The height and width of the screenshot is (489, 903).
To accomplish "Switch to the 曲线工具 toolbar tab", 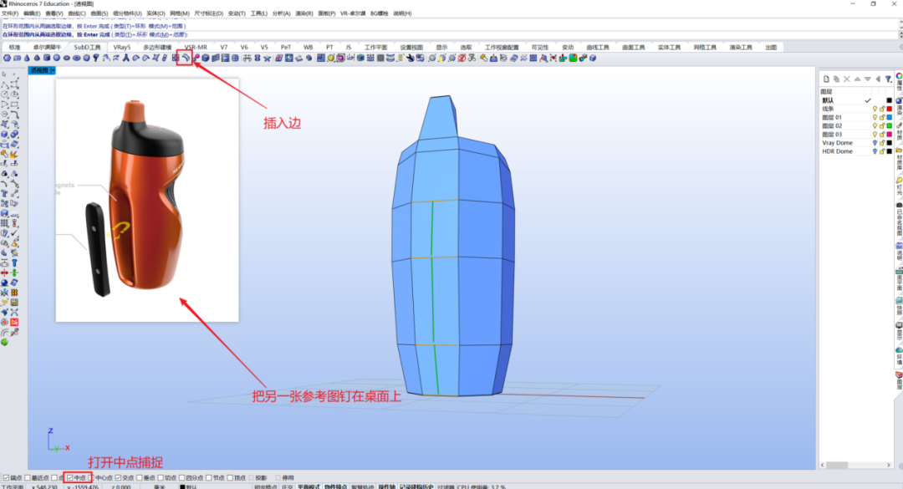I will pos(598,48).
